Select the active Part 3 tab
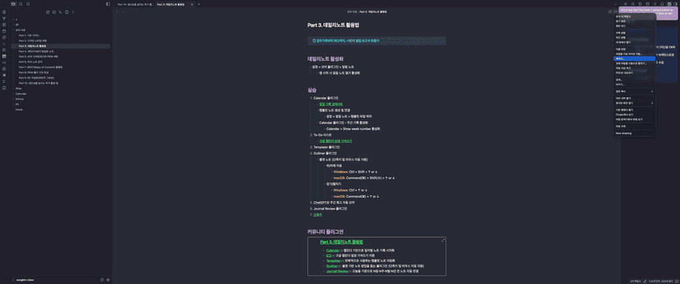680x284 pixels. coord(175,4)
